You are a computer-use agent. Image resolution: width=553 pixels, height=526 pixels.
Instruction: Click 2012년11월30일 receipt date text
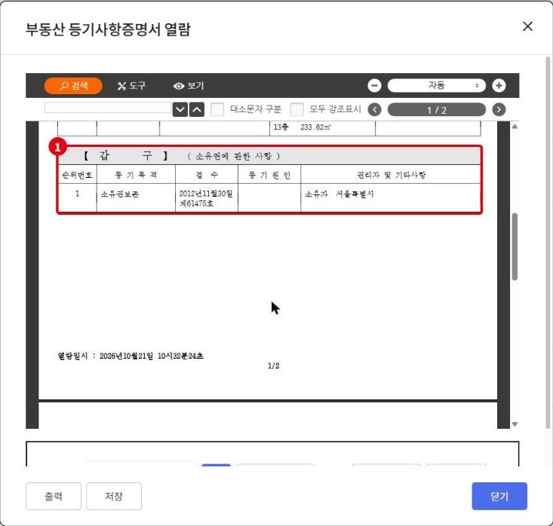(206, 194)
